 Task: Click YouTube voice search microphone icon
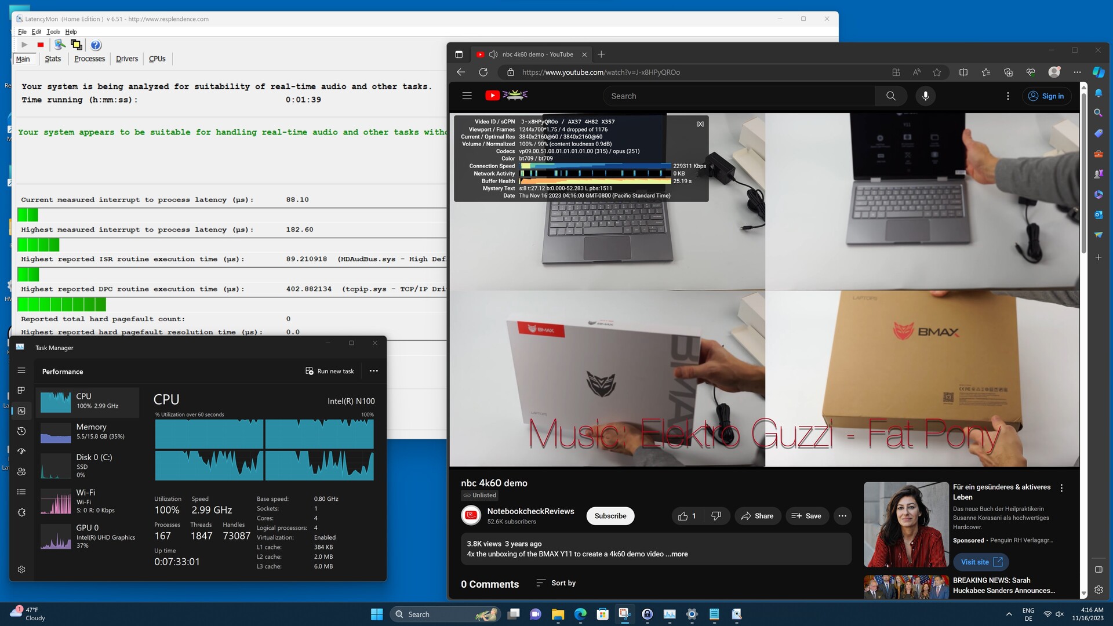[925, 96]
